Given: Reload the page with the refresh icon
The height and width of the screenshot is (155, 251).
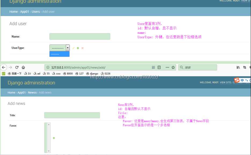Looking at the screenshot, I should coord(17,67).
